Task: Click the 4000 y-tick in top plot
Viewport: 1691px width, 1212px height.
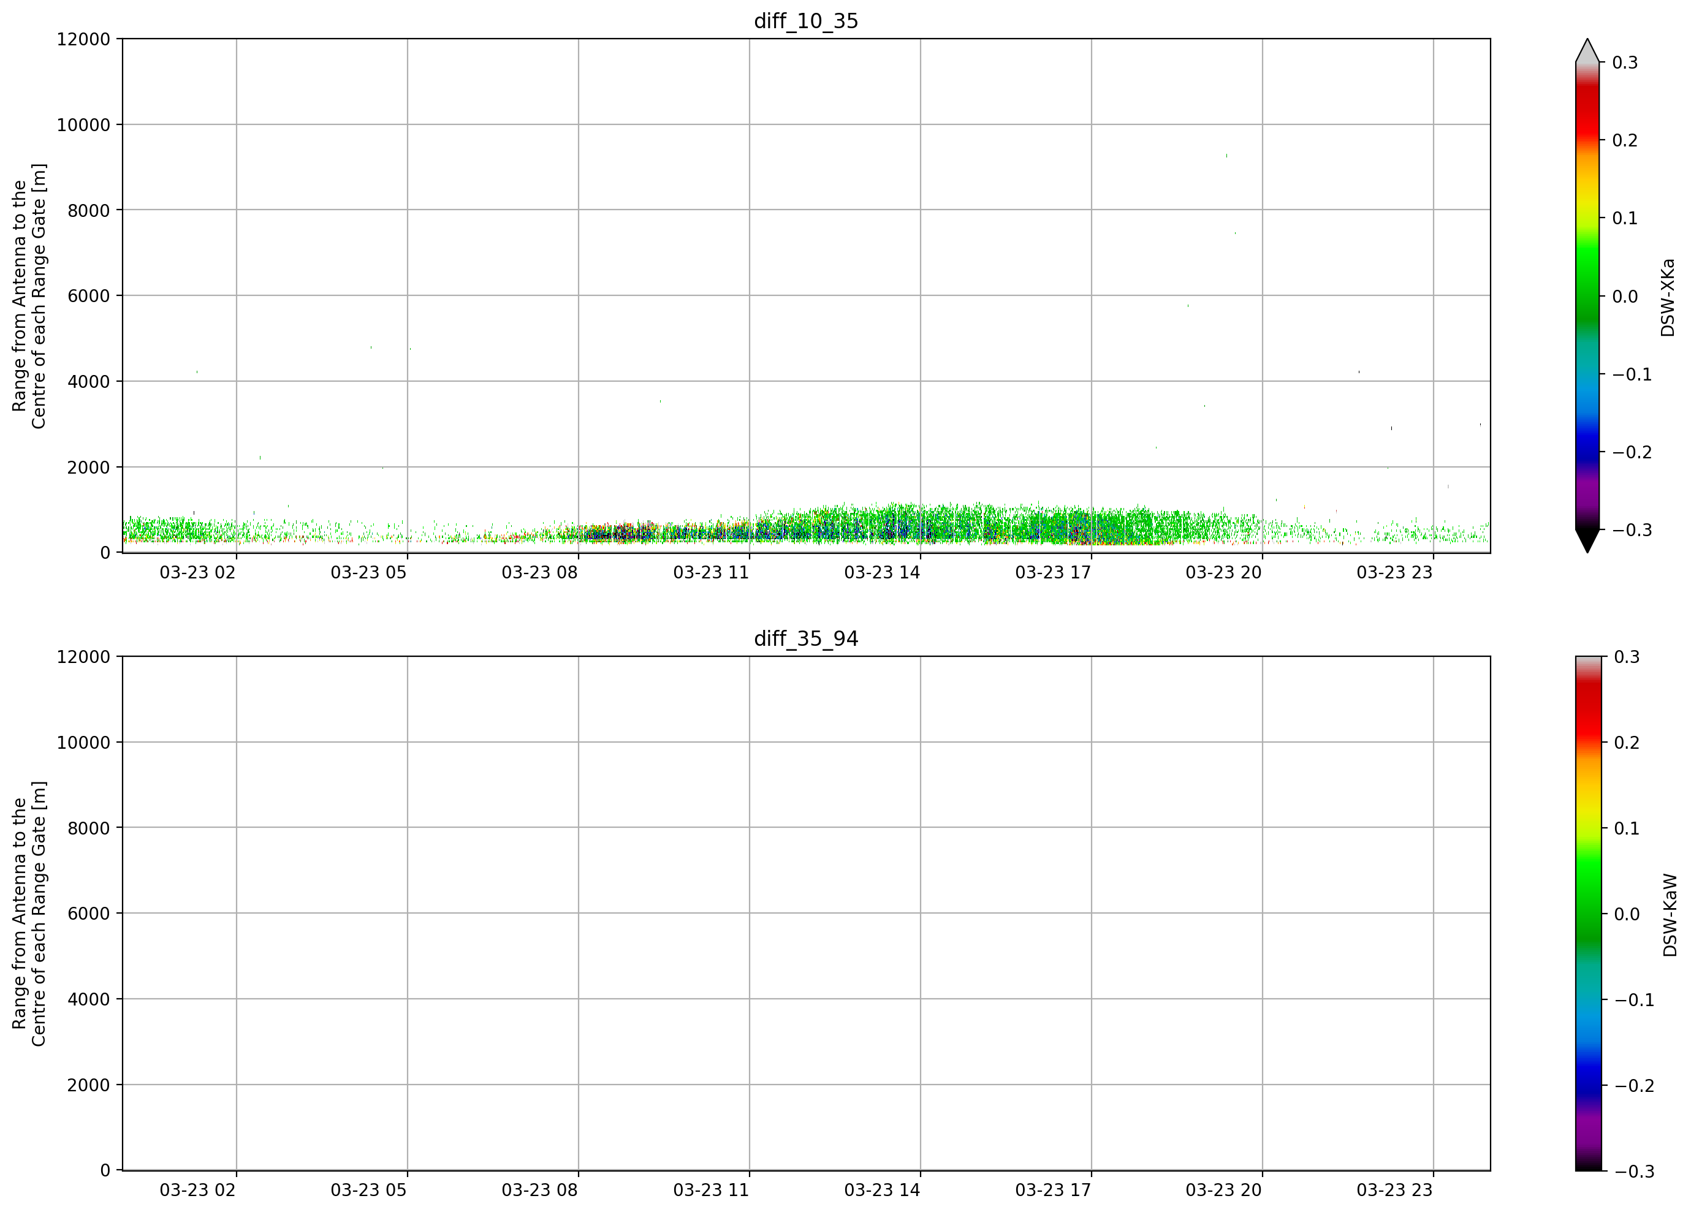Action: [x=89, y=382]
